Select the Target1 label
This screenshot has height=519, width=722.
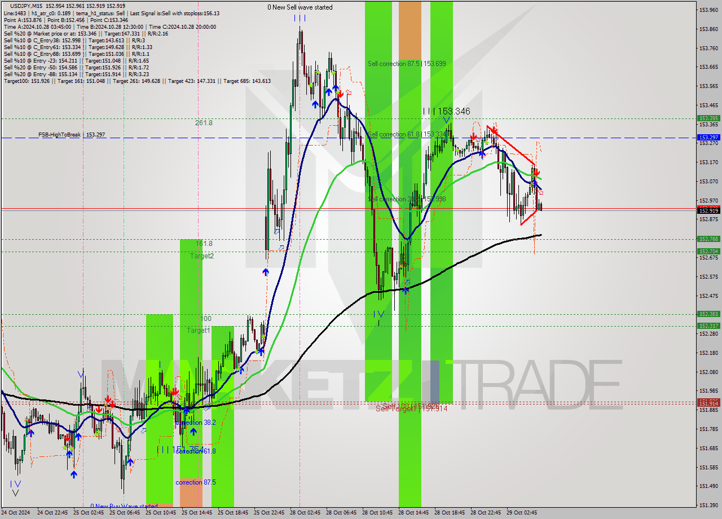[x=199, y=331]
